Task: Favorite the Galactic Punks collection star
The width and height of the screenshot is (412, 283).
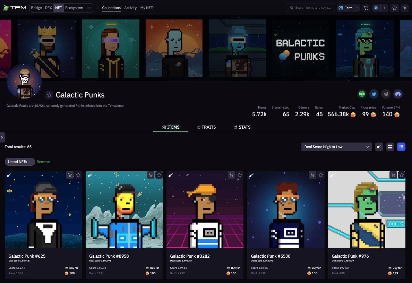Action: 49,95
